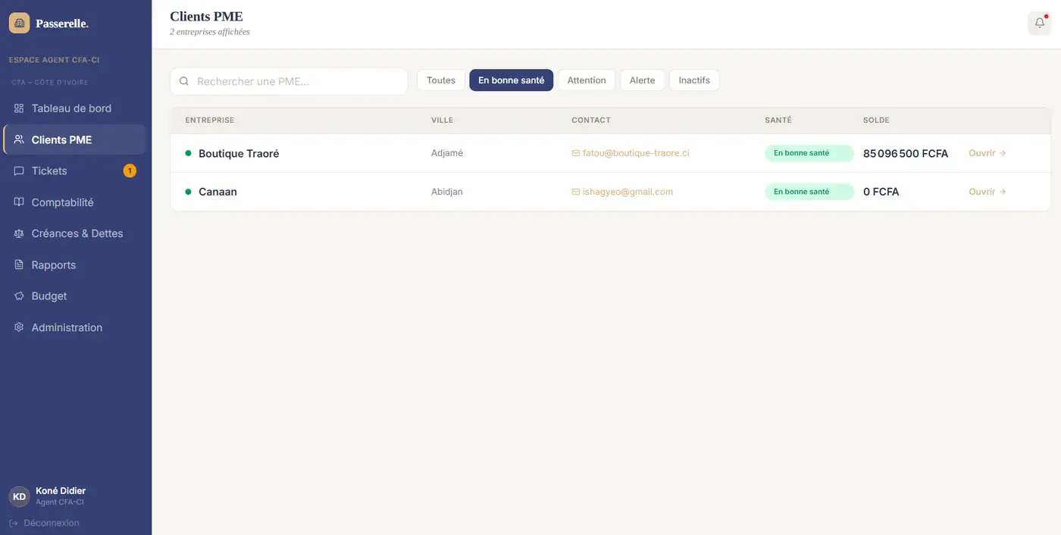Open the Rapports page
Image resolution: width=1061 pixels, height=535 pixels.
pos(74,265)
